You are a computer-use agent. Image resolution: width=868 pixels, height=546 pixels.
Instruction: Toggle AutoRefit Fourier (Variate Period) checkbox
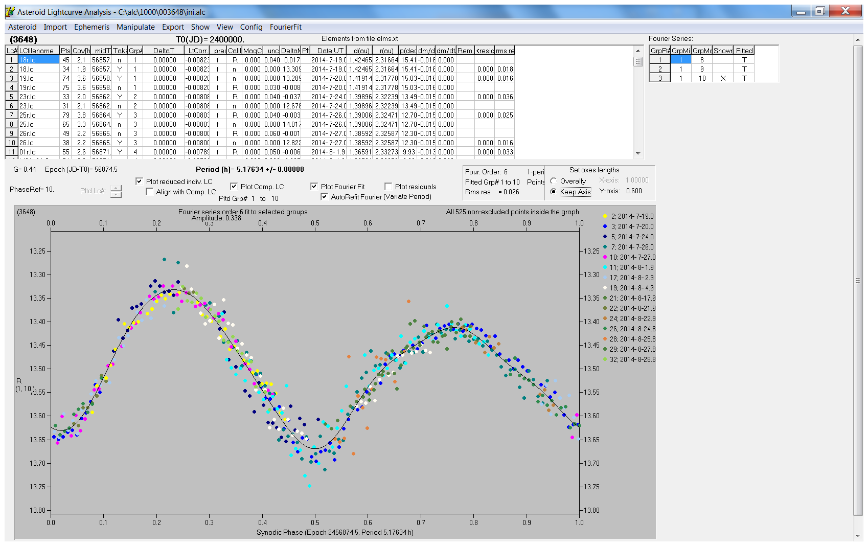(324, 197)
